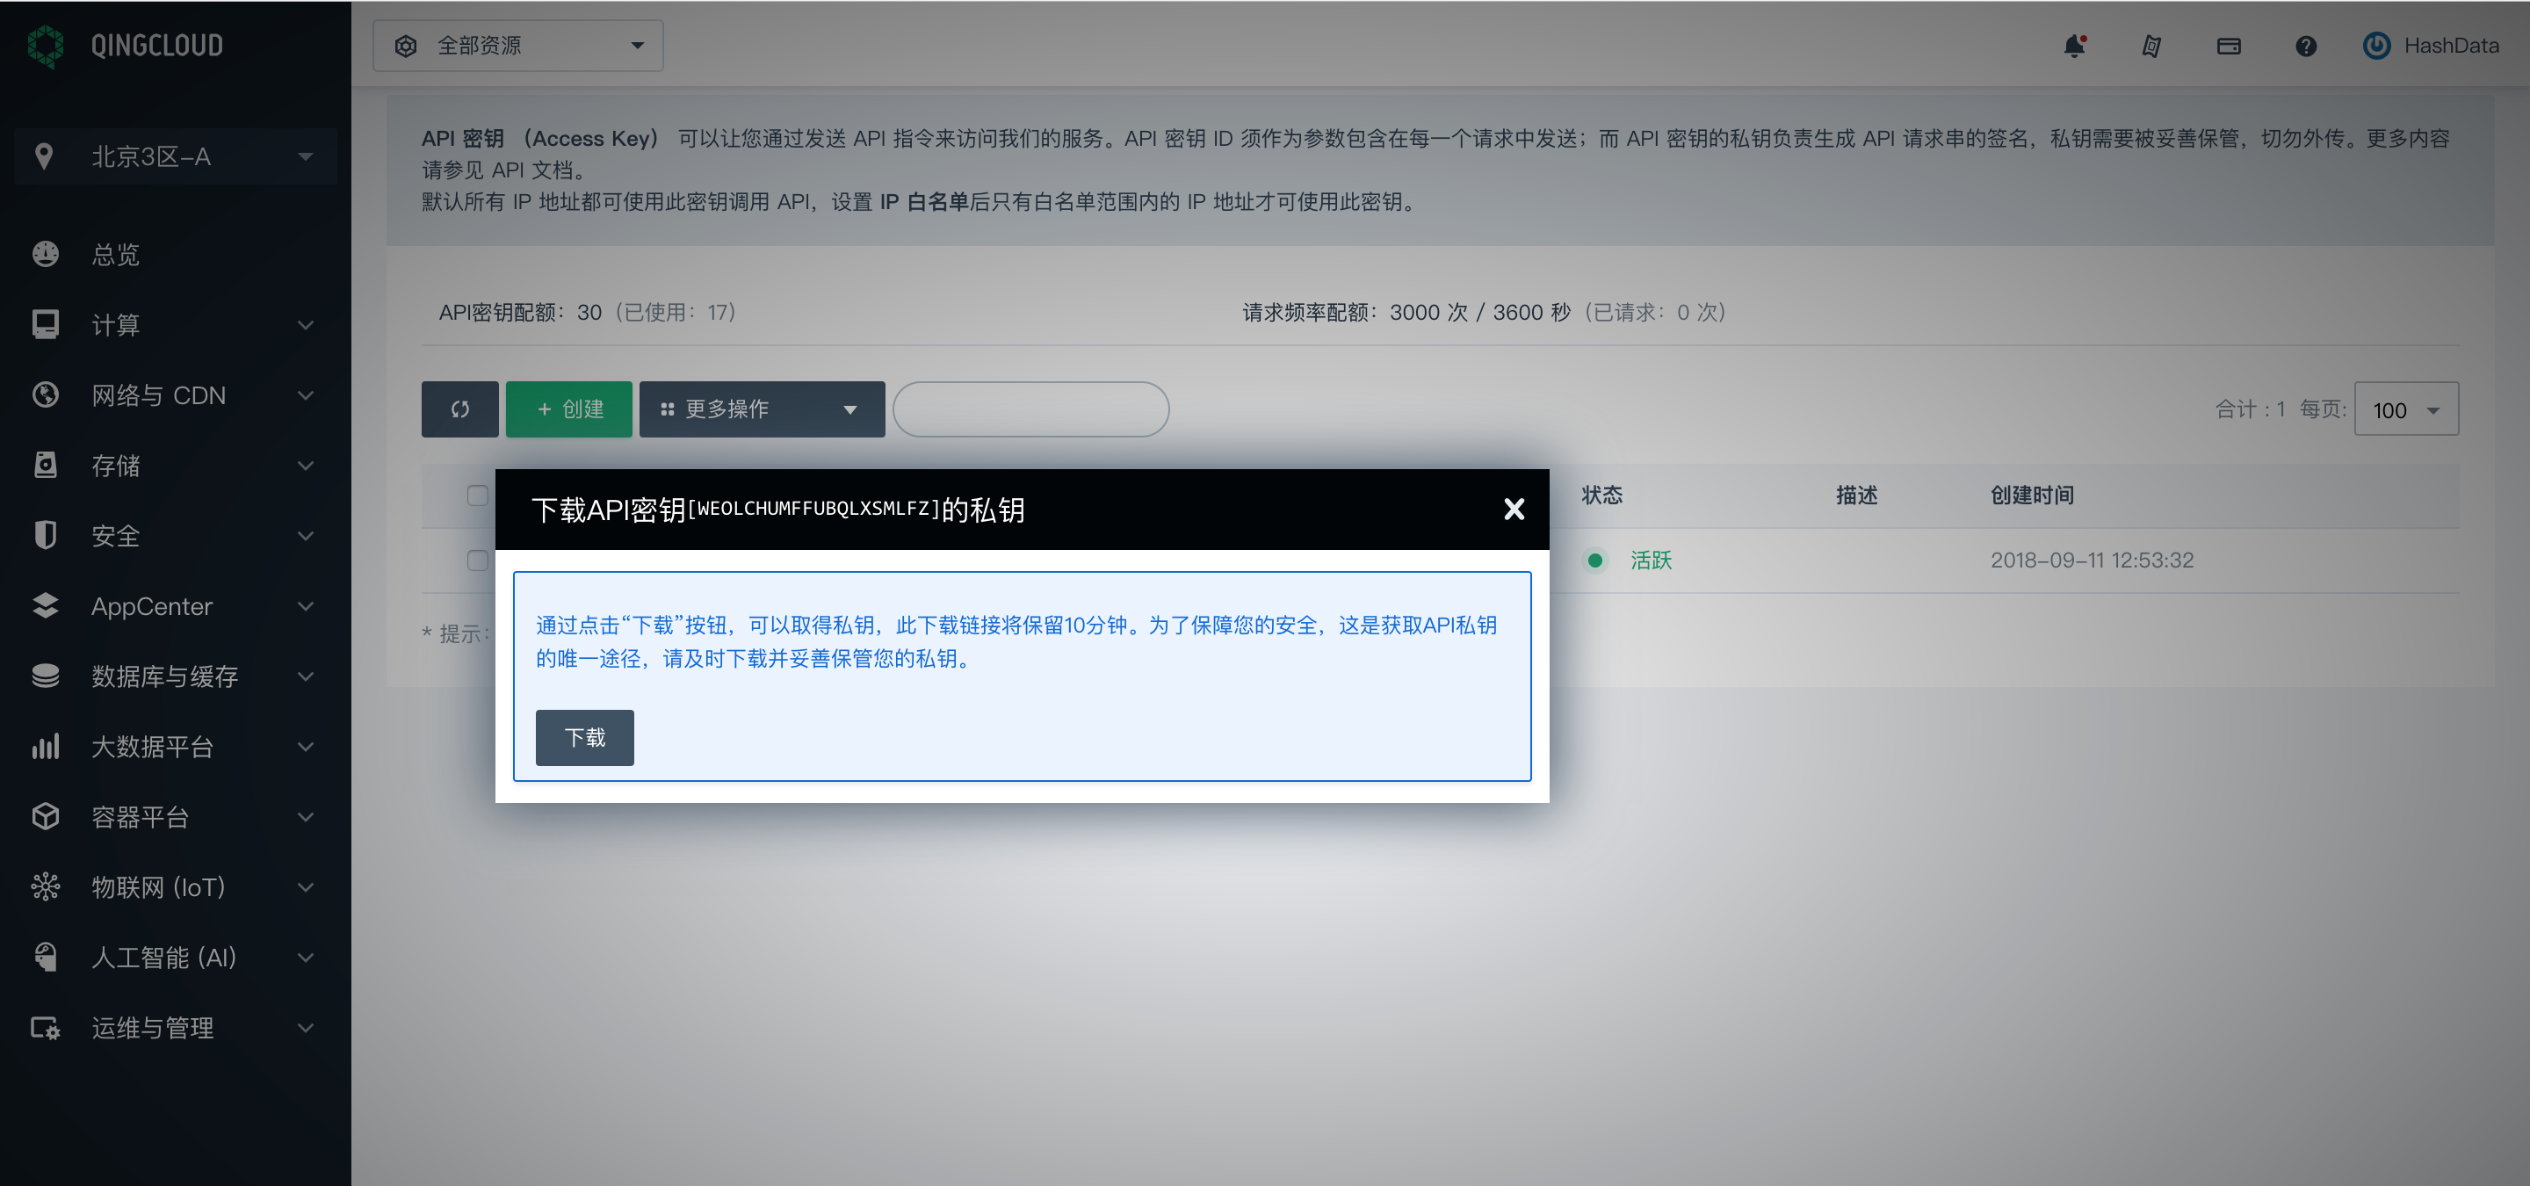Click the green 活跃 status indicator dot

coord(1595,560)
